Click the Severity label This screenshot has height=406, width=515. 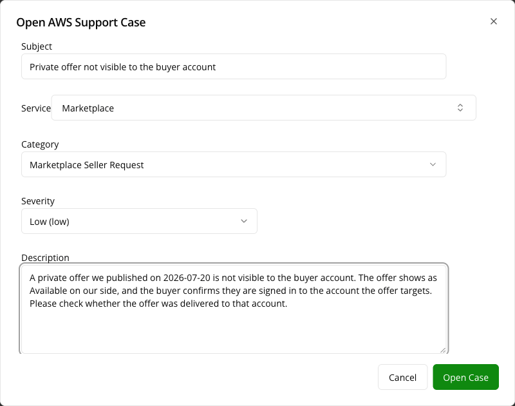38,201
